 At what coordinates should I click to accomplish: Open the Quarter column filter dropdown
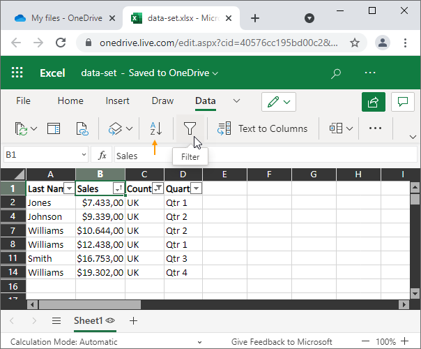point(196,188)
